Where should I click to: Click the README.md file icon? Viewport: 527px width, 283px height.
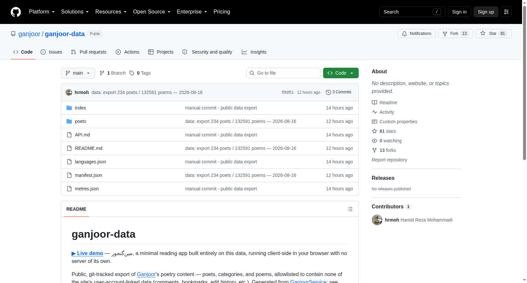click(69, 148)
